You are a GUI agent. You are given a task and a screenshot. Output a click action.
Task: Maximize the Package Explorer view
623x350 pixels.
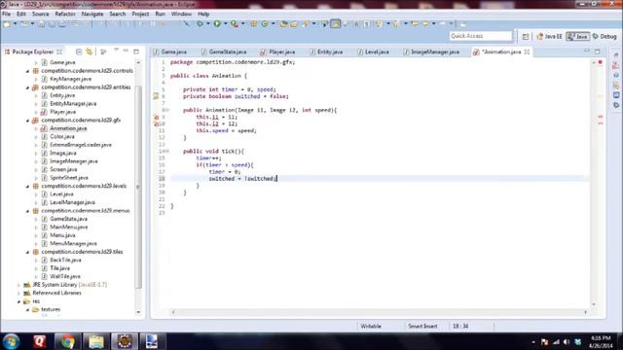[x=136, y=52]
